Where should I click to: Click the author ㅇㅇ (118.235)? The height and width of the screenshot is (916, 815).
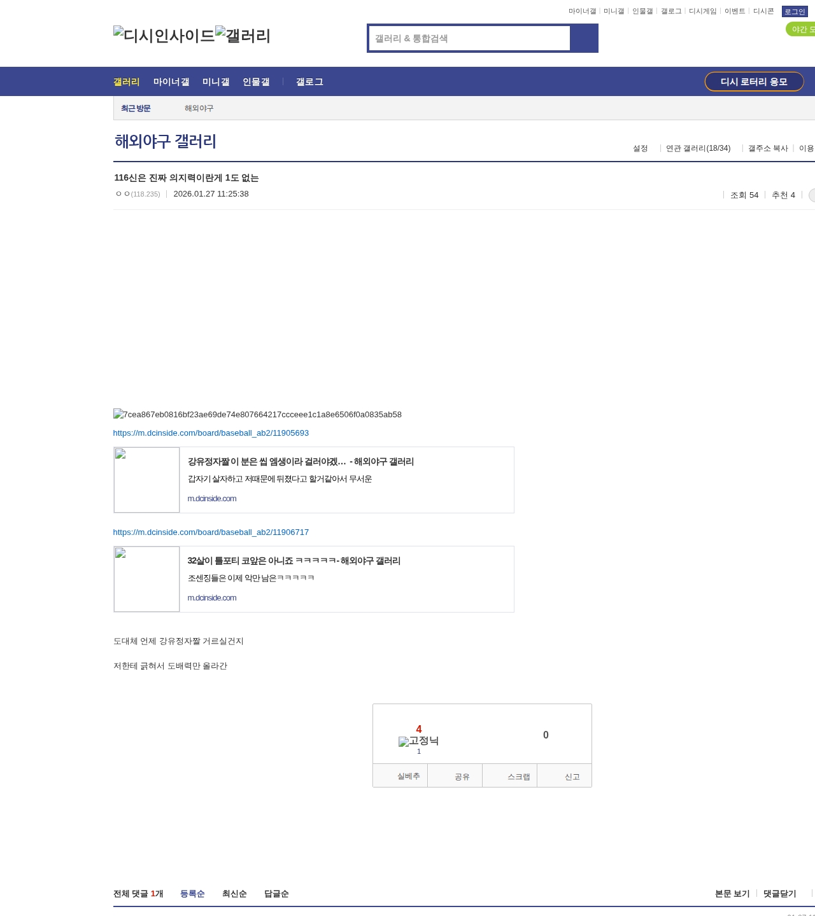pos(138,194)
